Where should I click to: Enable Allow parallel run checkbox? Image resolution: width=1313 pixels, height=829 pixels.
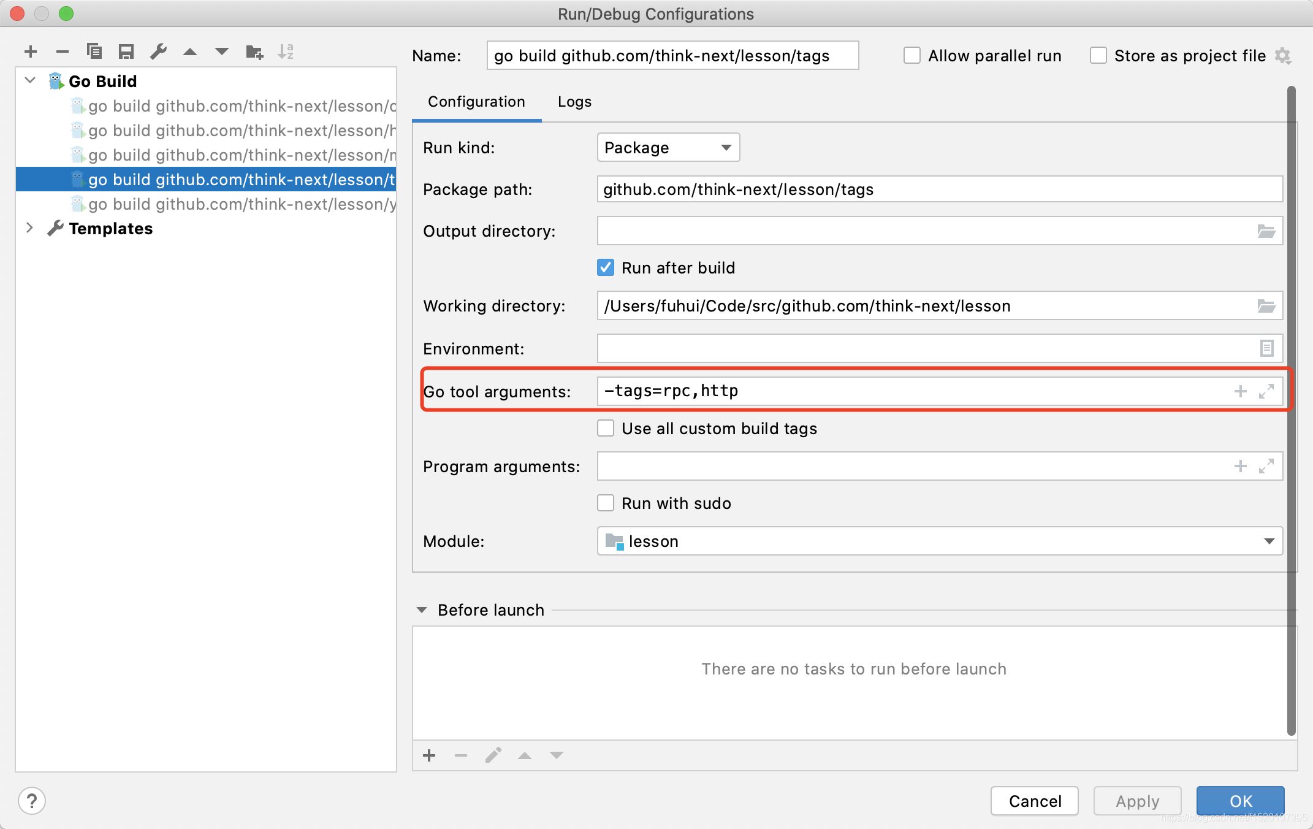click(x=912, y=56)
